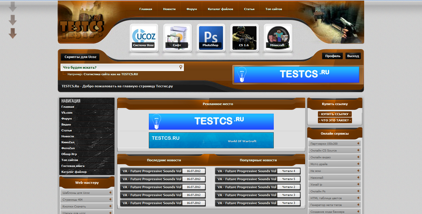Select Обзор Игр in the Навигация sidebar

point(87,154)
